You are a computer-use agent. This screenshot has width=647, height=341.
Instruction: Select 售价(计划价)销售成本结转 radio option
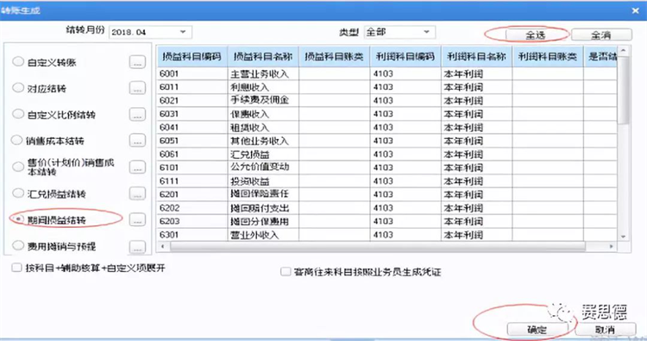[x=18, y=167]
